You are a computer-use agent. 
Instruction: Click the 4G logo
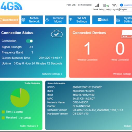11,6
